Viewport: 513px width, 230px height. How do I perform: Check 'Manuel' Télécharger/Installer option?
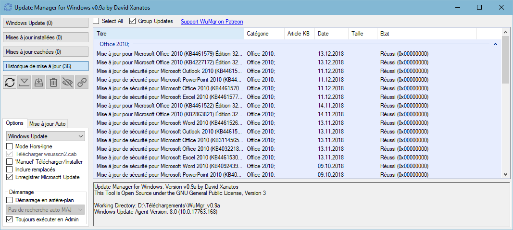click(x=10, y=162)
